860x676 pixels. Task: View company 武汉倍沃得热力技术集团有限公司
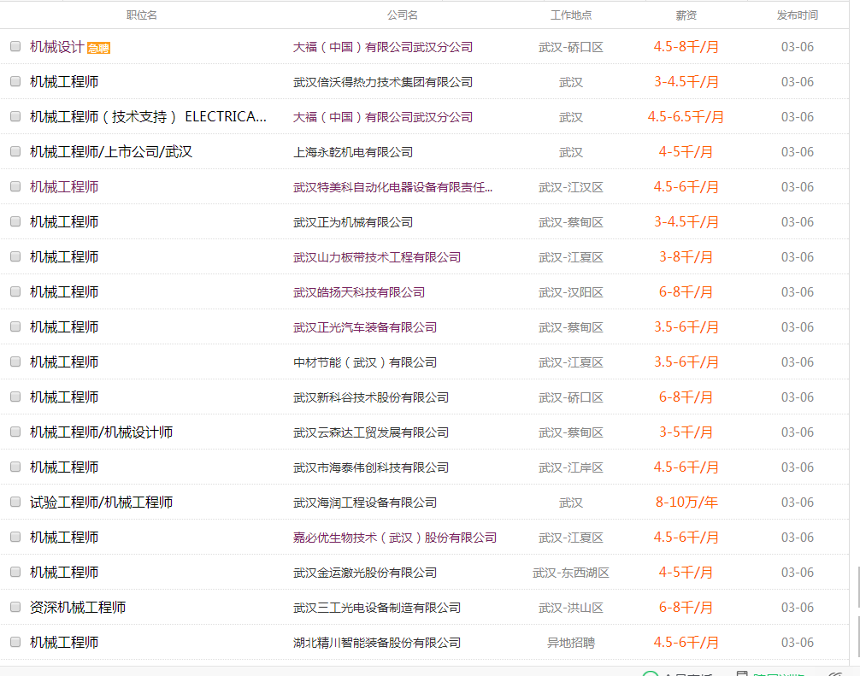(383, 82)
